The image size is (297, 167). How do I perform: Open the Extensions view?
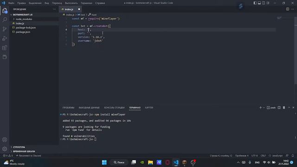[x=5, y=47]
